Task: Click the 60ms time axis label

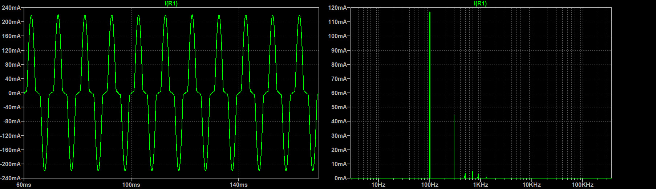Action: coord(24,185)
